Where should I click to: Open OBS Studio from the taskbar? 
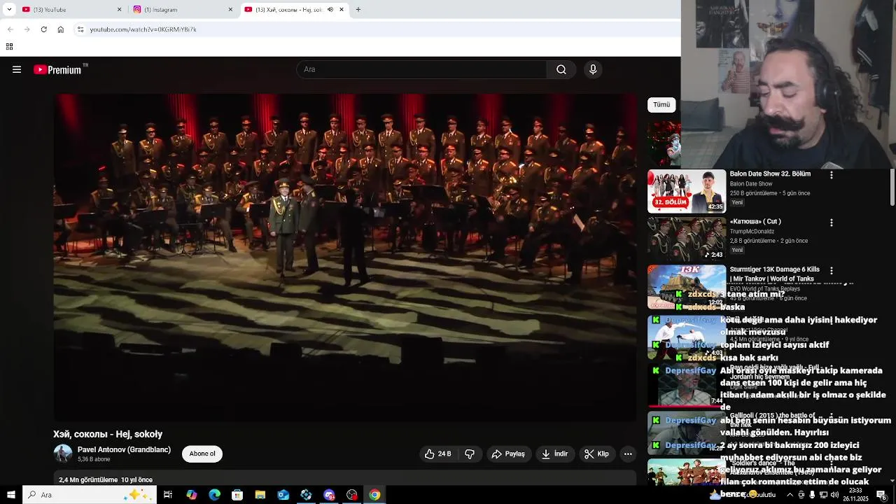pyautogui.click(x=352, y=495)
